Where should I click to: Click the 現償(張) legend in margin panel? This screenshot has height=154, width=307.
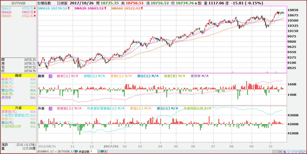click(175, 76)
